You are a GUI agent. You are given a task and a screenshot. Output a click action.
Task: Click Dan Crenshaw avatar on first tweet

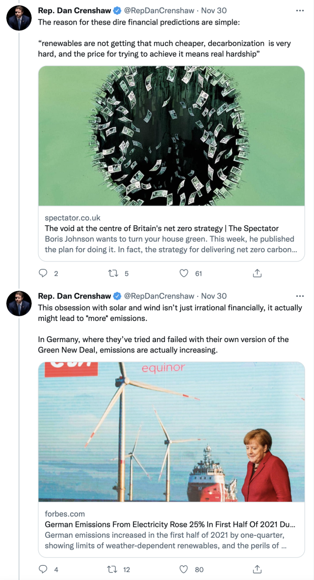point(19,18)
